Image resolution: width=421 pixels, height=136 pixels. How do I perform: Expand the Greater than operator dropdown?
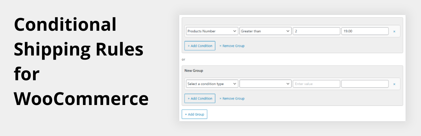[x=265, y=31]
